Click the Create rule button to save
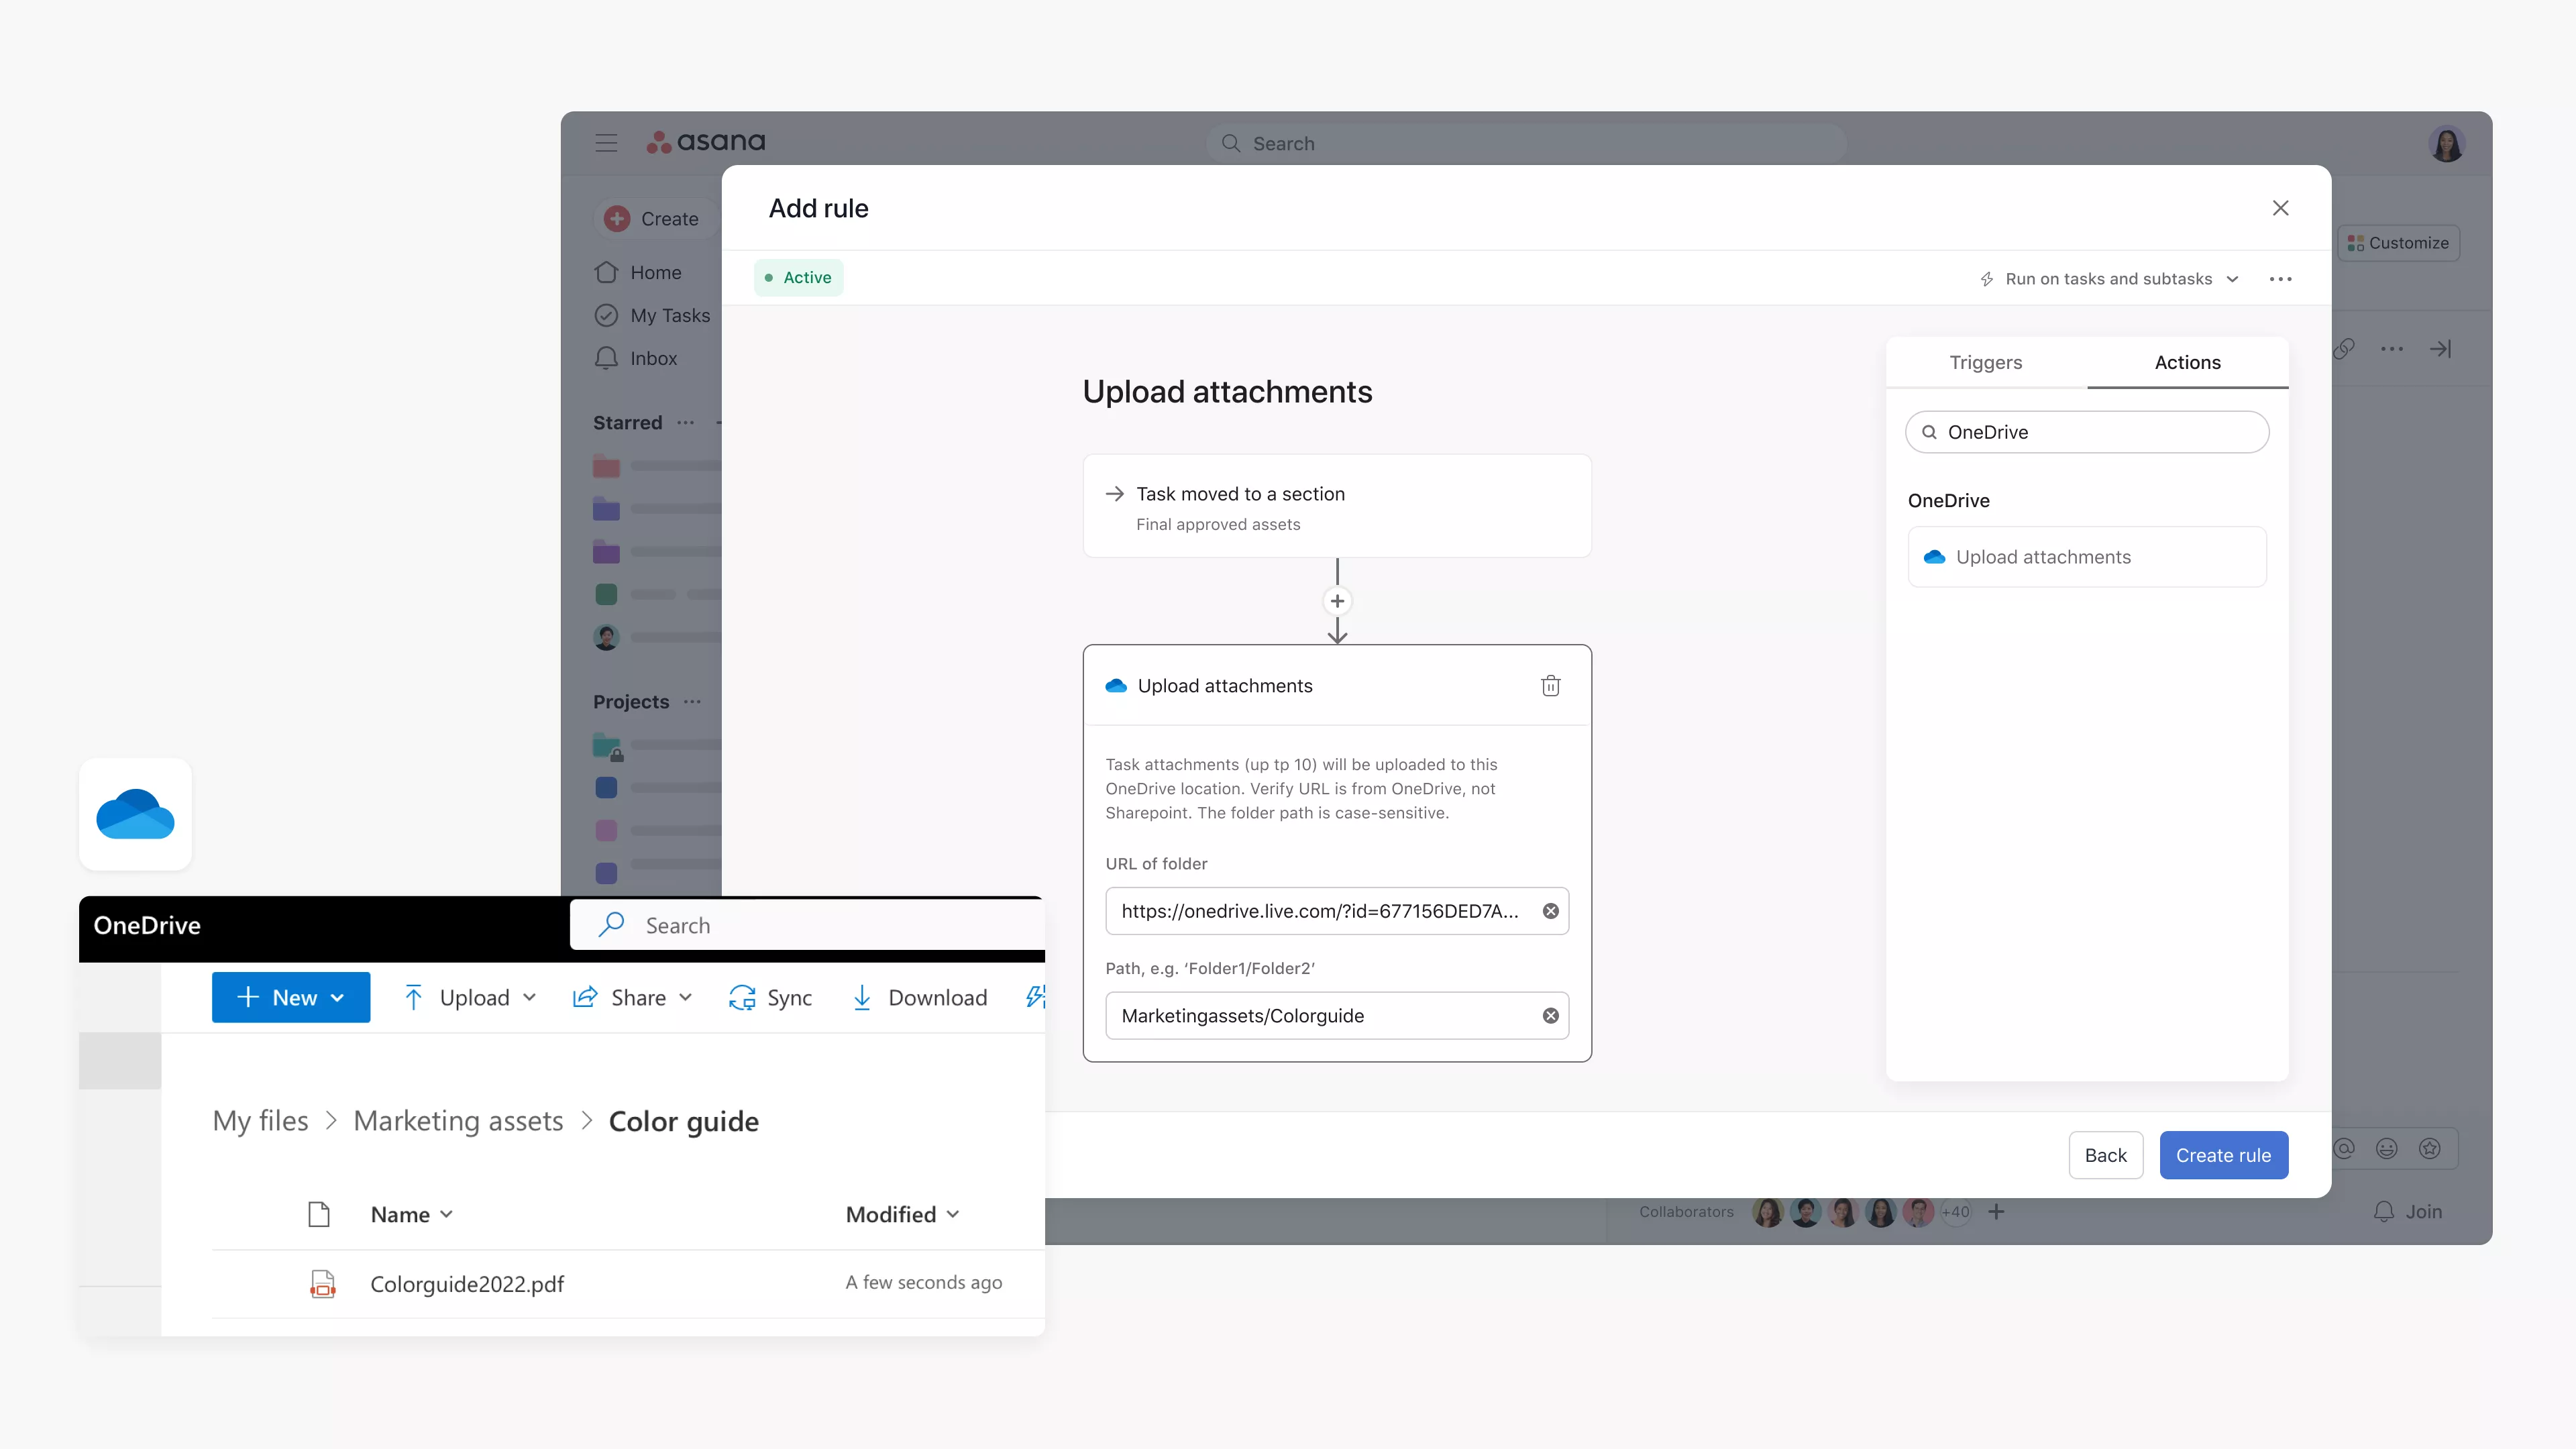Screen dimensions: 2576x1449 point(2224,1154)
